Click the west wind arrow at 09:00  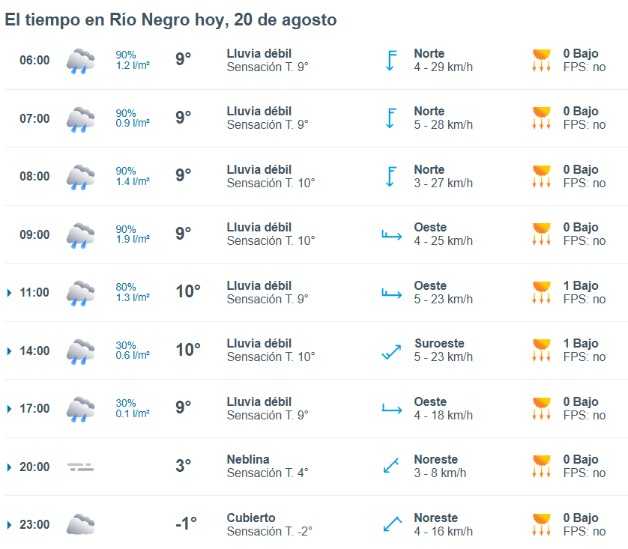[392, 235]
